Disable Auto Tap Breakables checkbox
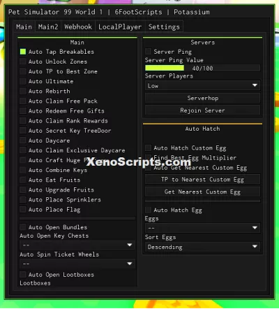This screenshot has width=279, height=323. (23, 52)
